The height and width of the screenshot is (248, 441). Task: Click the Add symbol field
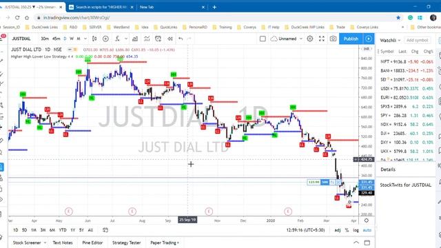[x=418, y=41]
